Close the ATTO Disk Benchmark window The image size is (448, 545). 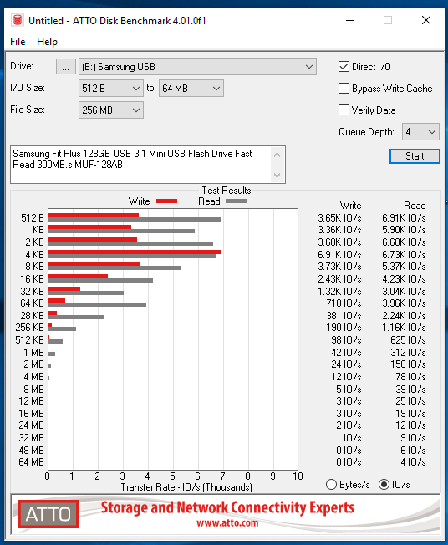(x=426, y=20)
